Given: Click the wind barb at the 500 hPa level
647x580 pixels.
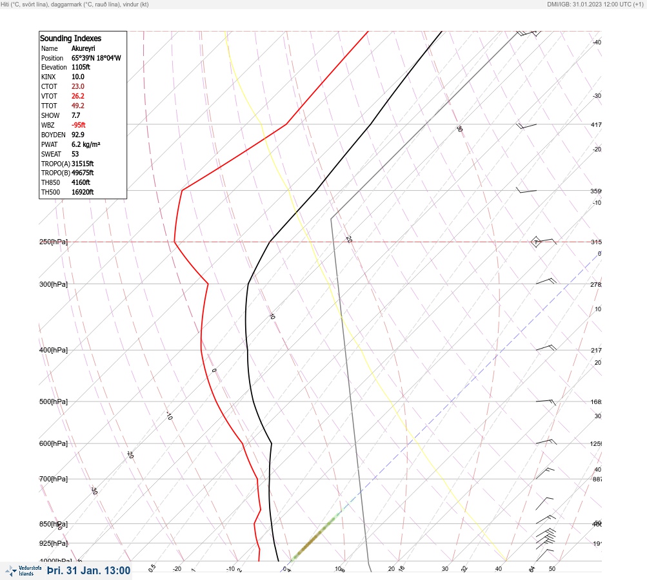Looking at the screenshot, I should coord(546,402).
